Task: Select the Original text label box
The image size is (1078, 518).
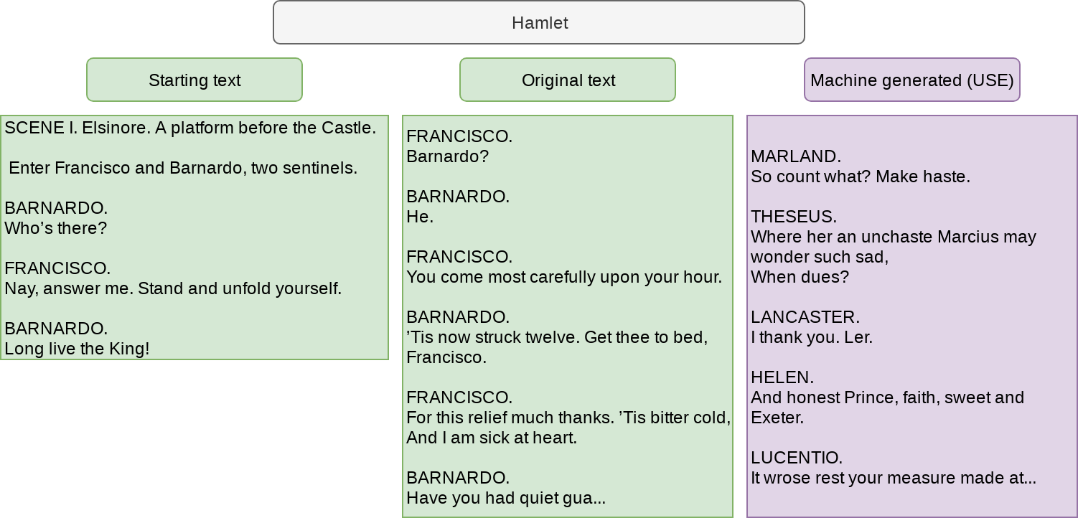Action: click(568, 80)
